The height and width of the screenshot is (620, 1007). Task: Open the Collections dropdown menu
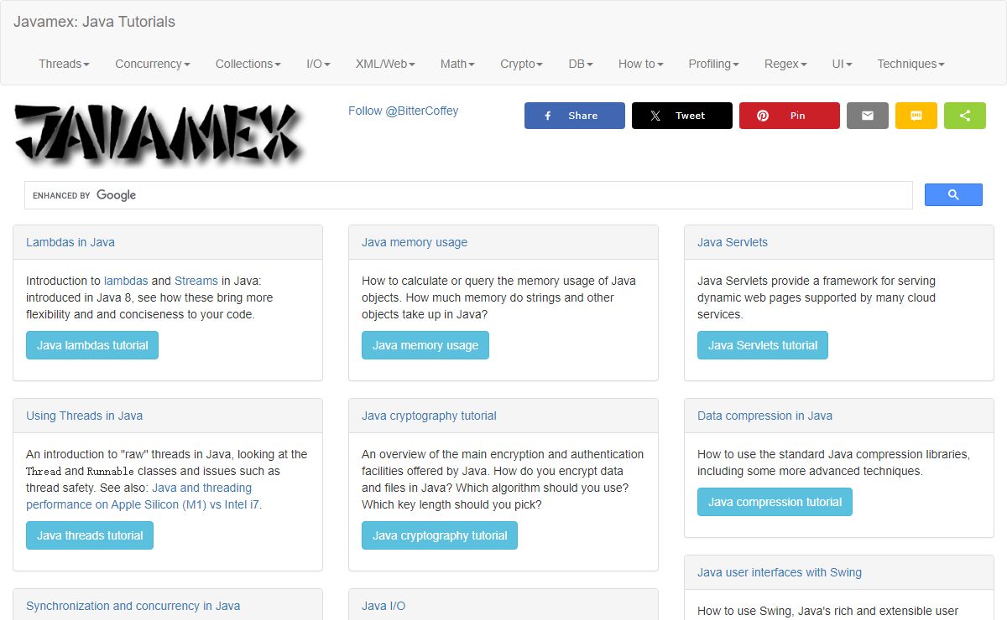[248, 64]
